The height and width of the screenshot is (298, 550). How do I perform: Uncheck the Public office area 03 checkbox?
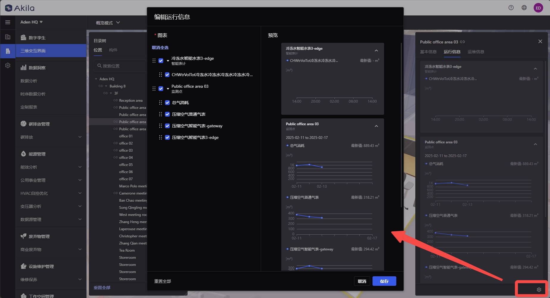(x=161, y=89)
